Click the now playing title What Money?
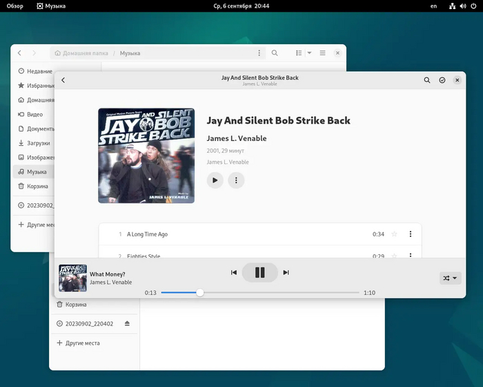483x387 pixels. 108,274
